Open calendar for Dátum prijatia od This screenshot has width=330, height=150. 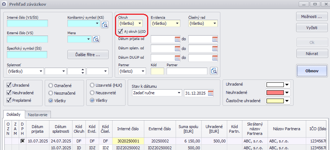(x=177, y=39)
